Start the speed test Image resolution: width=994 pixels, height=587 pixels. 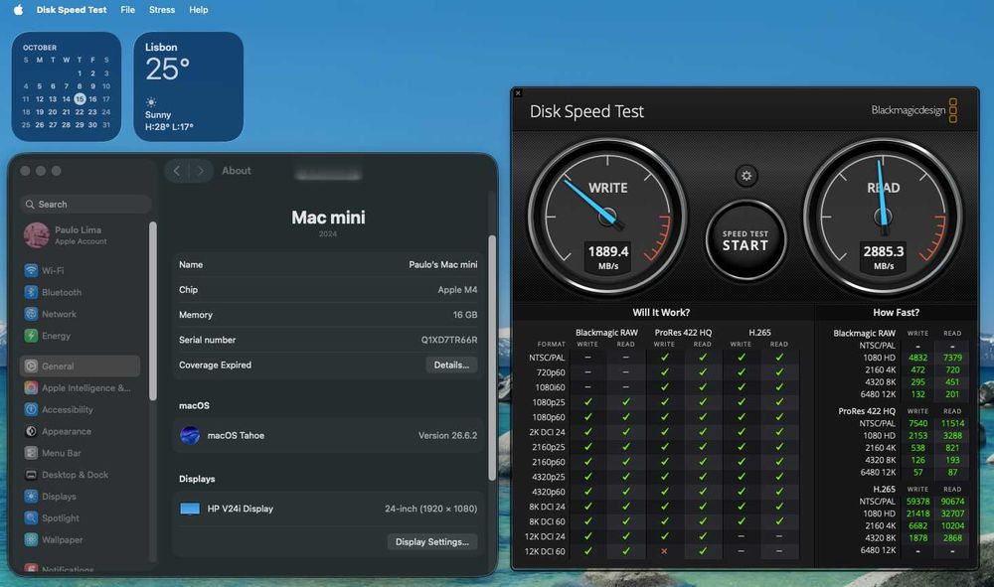click(x=746, y=240)
